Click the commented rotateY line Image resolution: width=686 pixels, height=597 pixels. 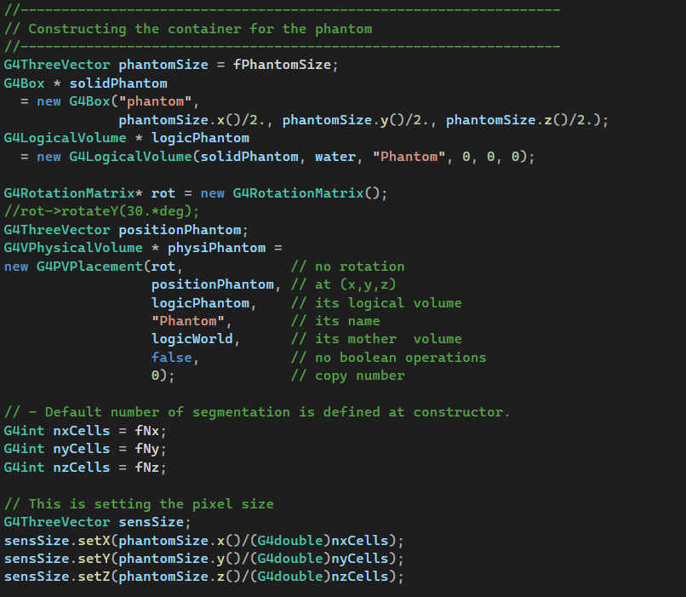[x=101, y=211]
